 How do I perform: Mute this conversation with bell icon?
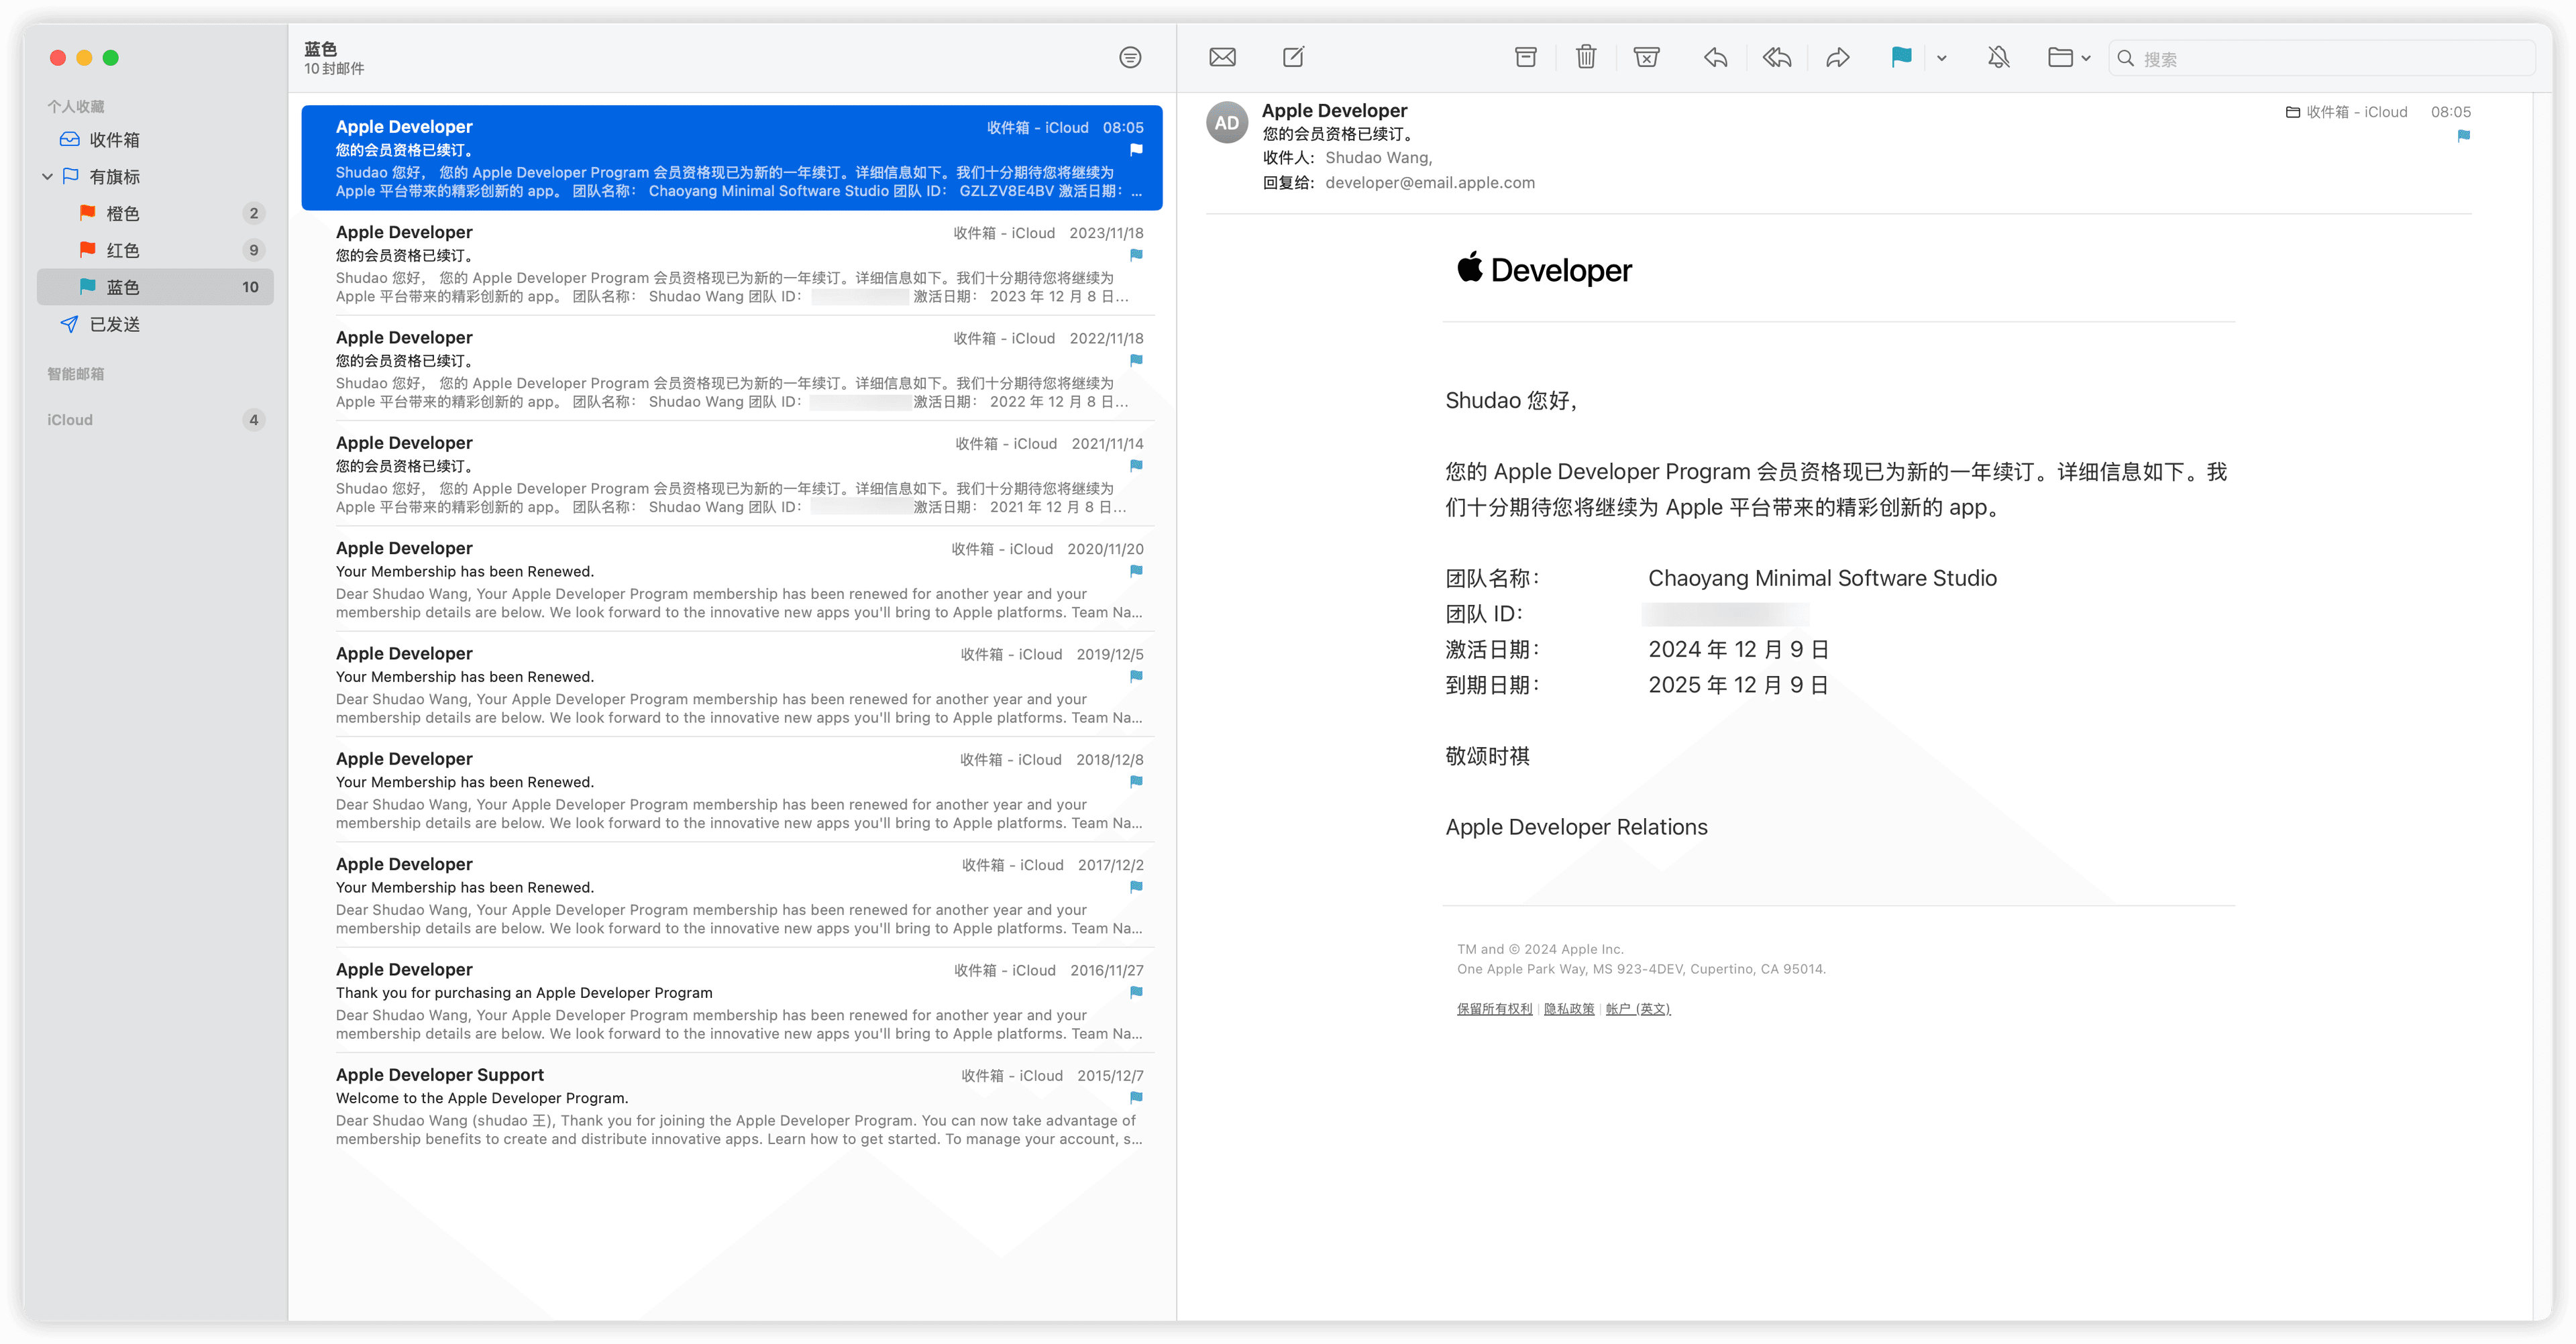[x=1998, y=57]
